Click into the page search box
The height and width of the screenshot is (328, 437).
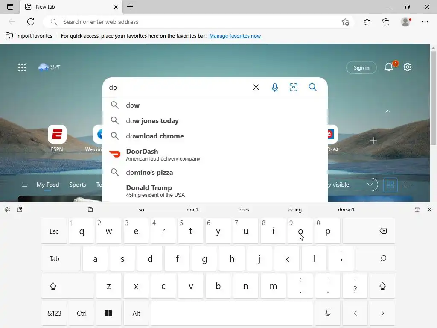178,87
